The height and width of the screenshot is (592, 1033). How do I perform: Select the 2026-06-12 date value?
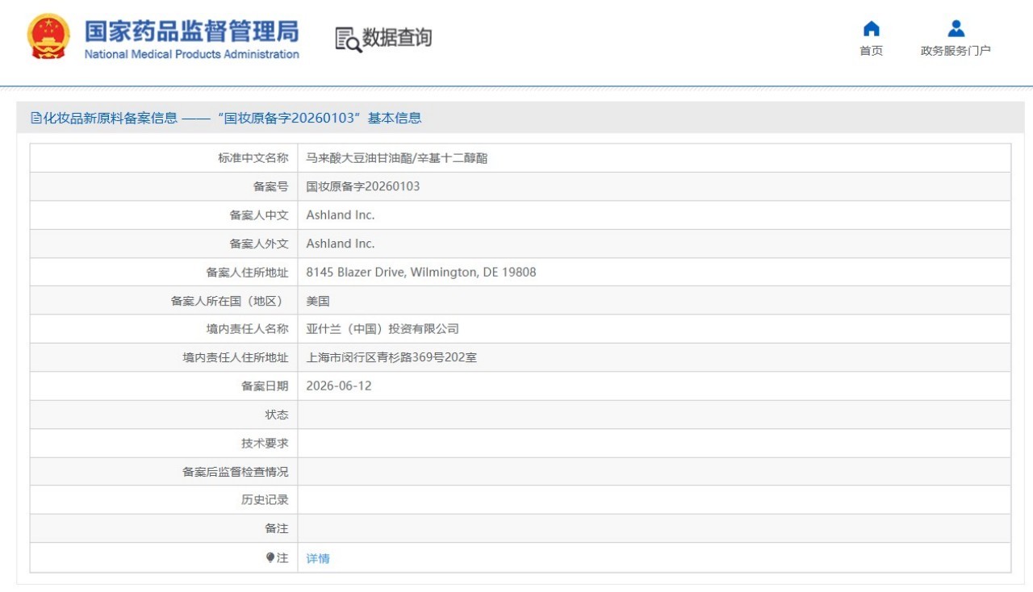point(339,386)
